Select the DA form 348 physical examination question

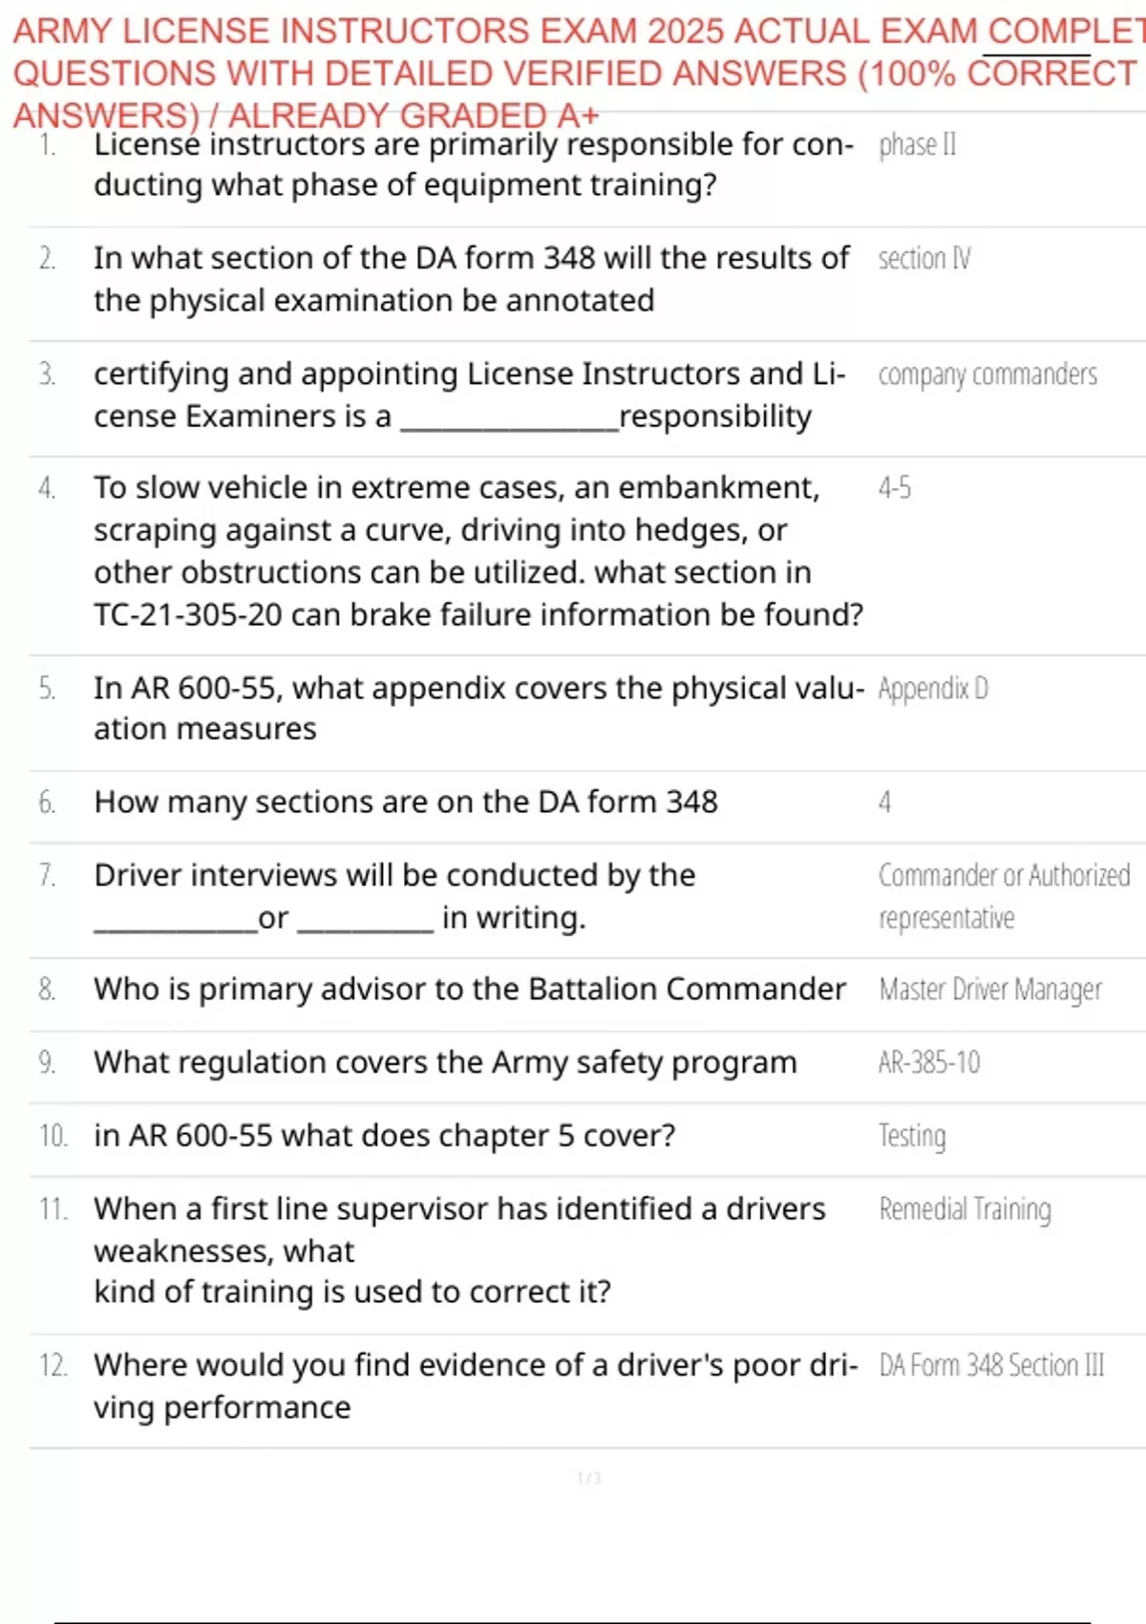click(470, 279)
